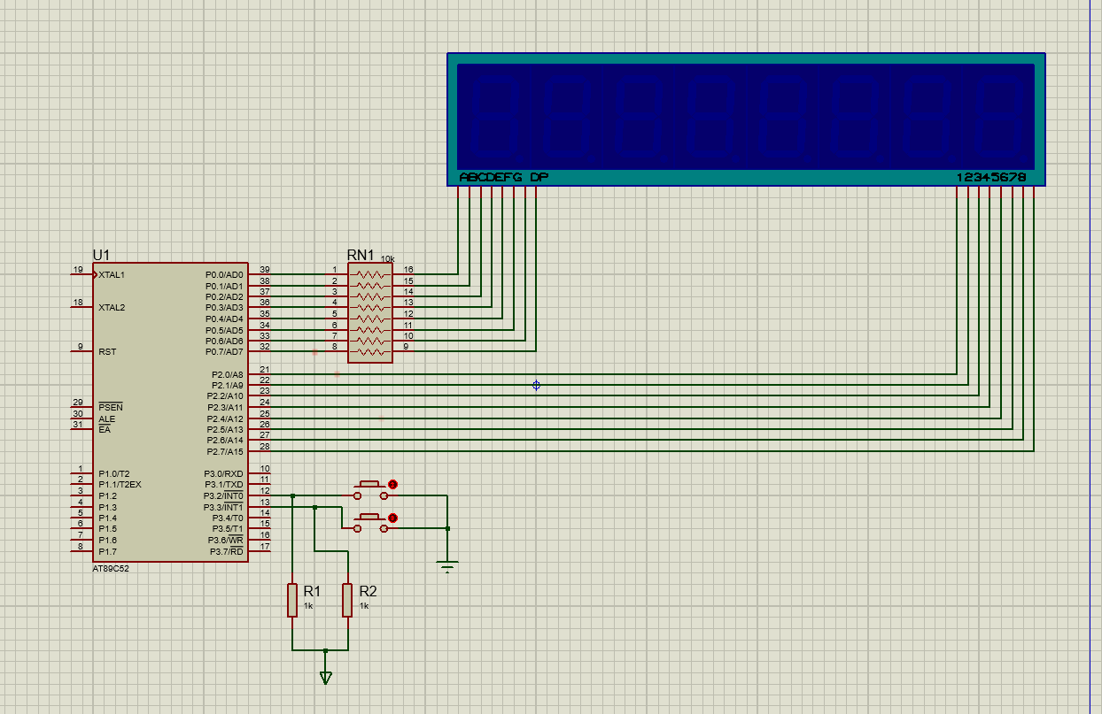Viewport: 1102px width, 714px height.
Task: Click the P1.0/T2 pin label
Action: pyautogui.click(x=113, y=474)
